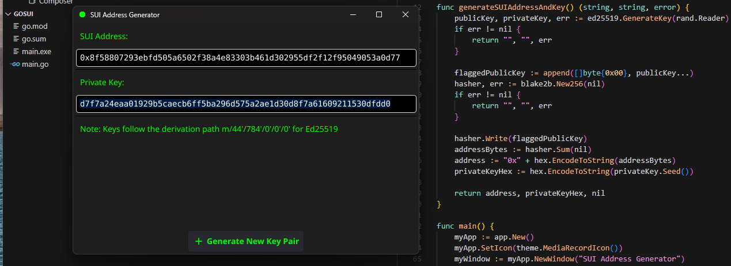Viewport: 731px width, 266px height.
Task: Maximize the SUI Address Generator window
Action: pyautogui.click(x=379, y=14)
